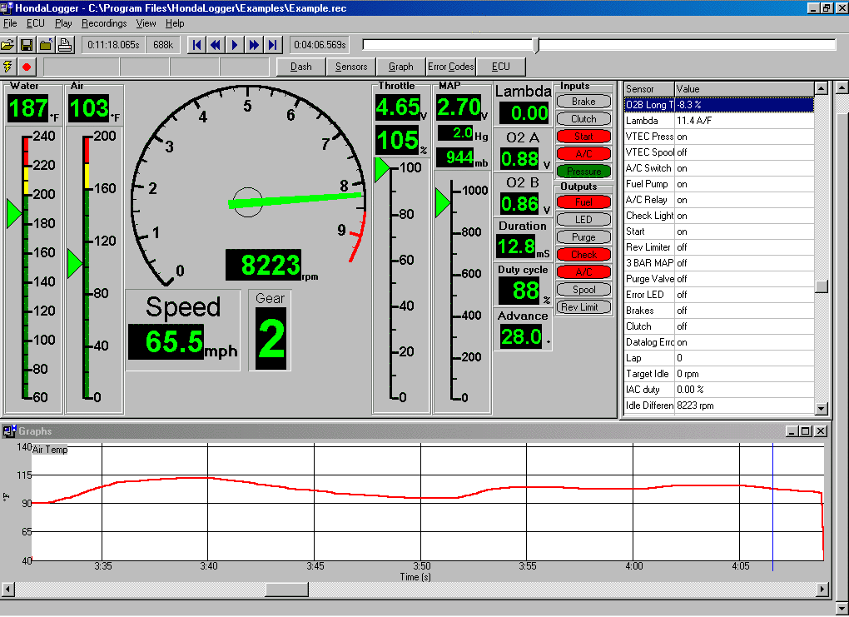Select the Target Idle sensor row
Image resolution: width=849 pixels, height=617 pixels.
718,374
